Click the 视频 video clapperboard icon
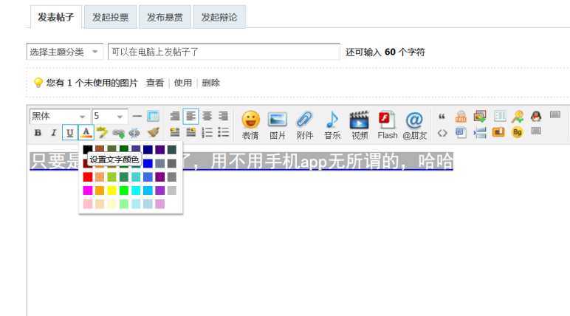The width and height of the screenshot is (570, 316). coord(359,123)
